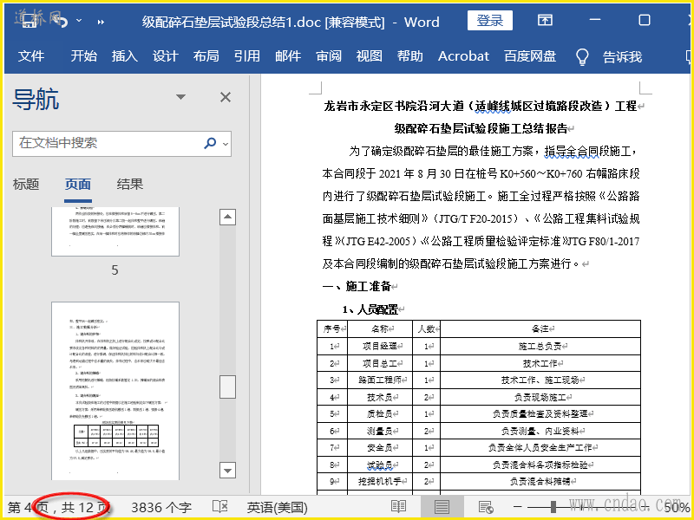Switch to Read Mode view icon

click(x=398, y=507)
